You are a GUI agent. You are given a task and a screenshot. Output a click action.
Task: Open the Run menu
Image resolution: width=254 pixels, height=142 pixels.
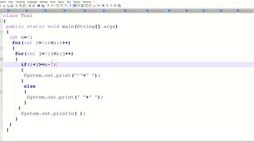69,2
